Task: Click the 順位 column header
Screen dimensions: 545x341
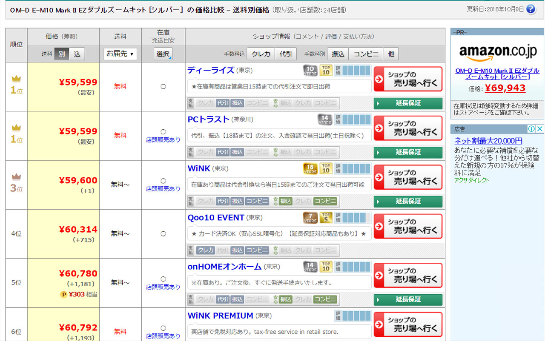Action: (16, 45)
